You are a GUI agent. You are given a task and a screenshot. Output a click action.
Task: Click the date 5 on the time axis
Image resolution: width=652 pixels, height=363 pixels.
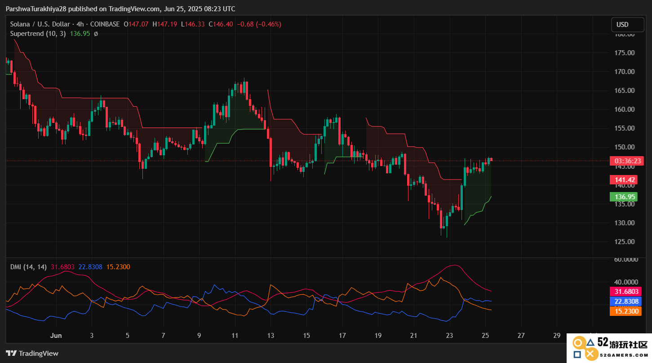click(x=128, y=336)
